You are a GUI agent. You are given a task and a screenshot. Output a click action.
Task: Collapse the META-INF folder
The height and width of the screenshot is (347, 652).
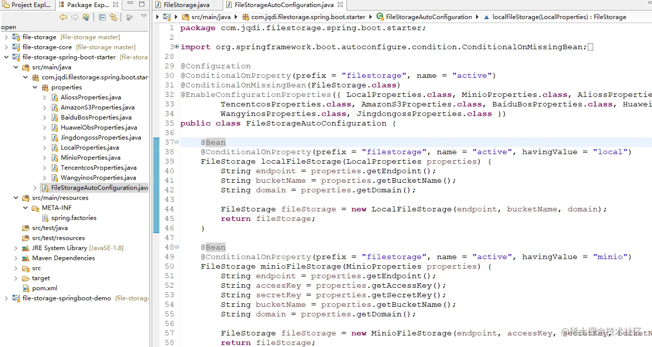tap(25, 208)
